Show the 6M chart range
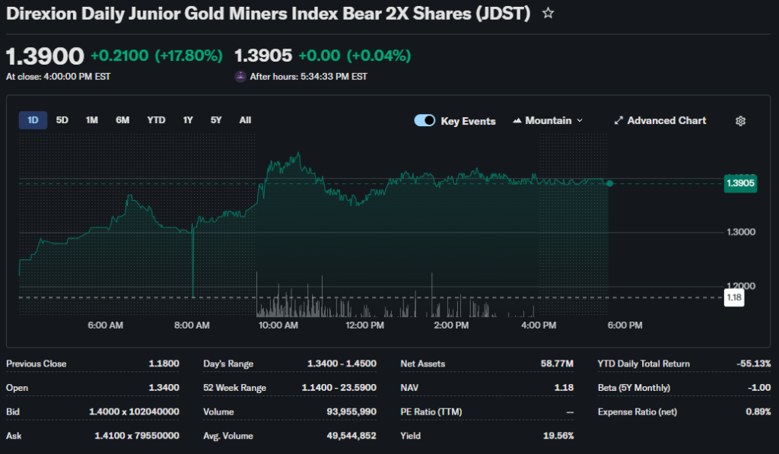This screenshot has width=779, height=454. [x=122, y=120]
